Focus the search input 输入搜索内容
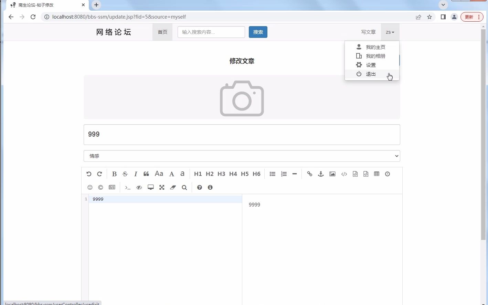This screenshot has height=305, width=488. coord(211,32)
